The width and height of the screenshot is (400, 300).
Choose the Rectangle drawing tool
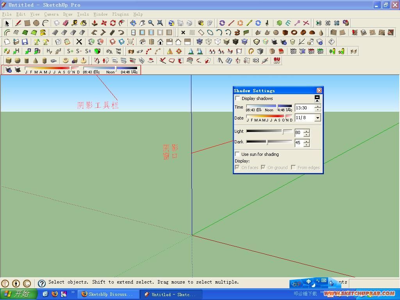tap(27, 23)
